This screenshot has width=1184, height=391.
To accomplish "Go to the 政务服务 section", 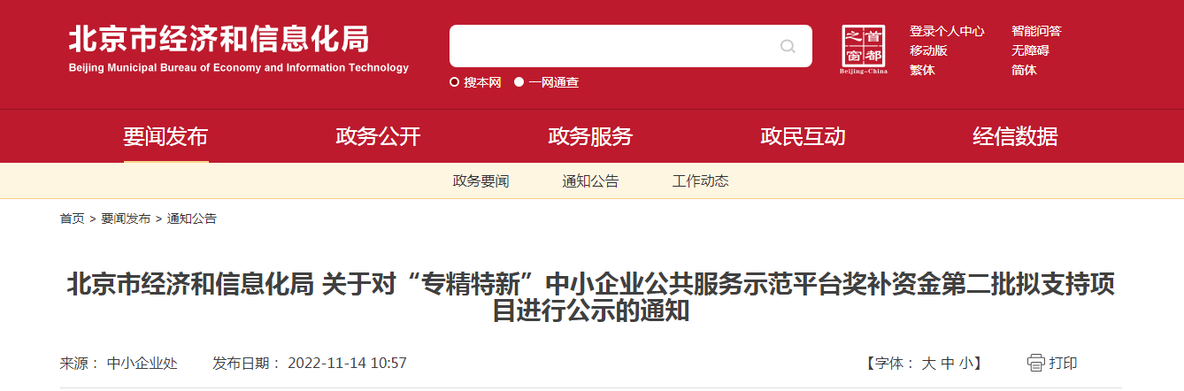I will pyautogui.click(x=590, y=136).
